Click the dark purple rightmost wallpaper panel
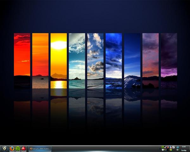190x152 pixels. (x=169, y=54)
